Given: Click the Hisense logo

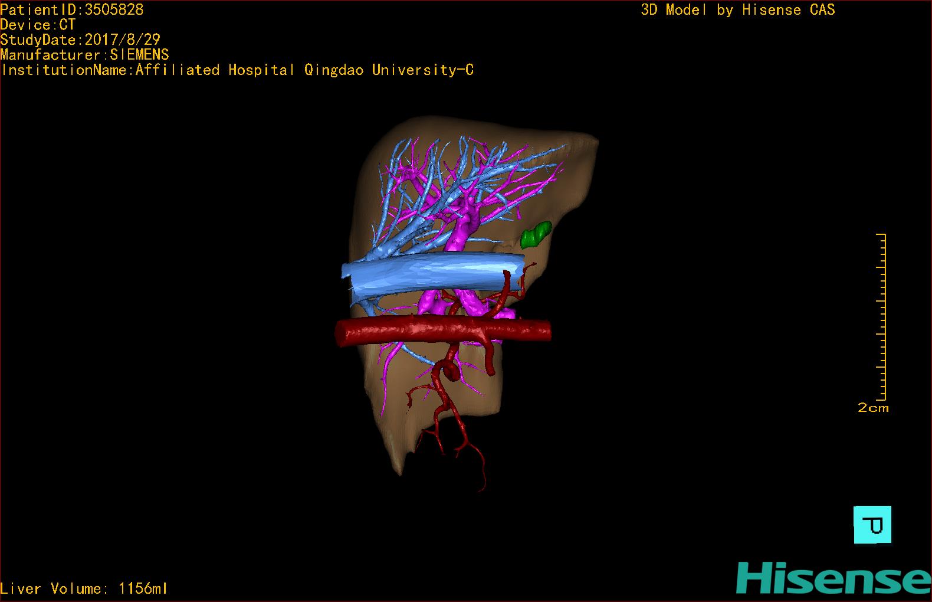Looking at the screenshot, I should (x=833, y=578).
